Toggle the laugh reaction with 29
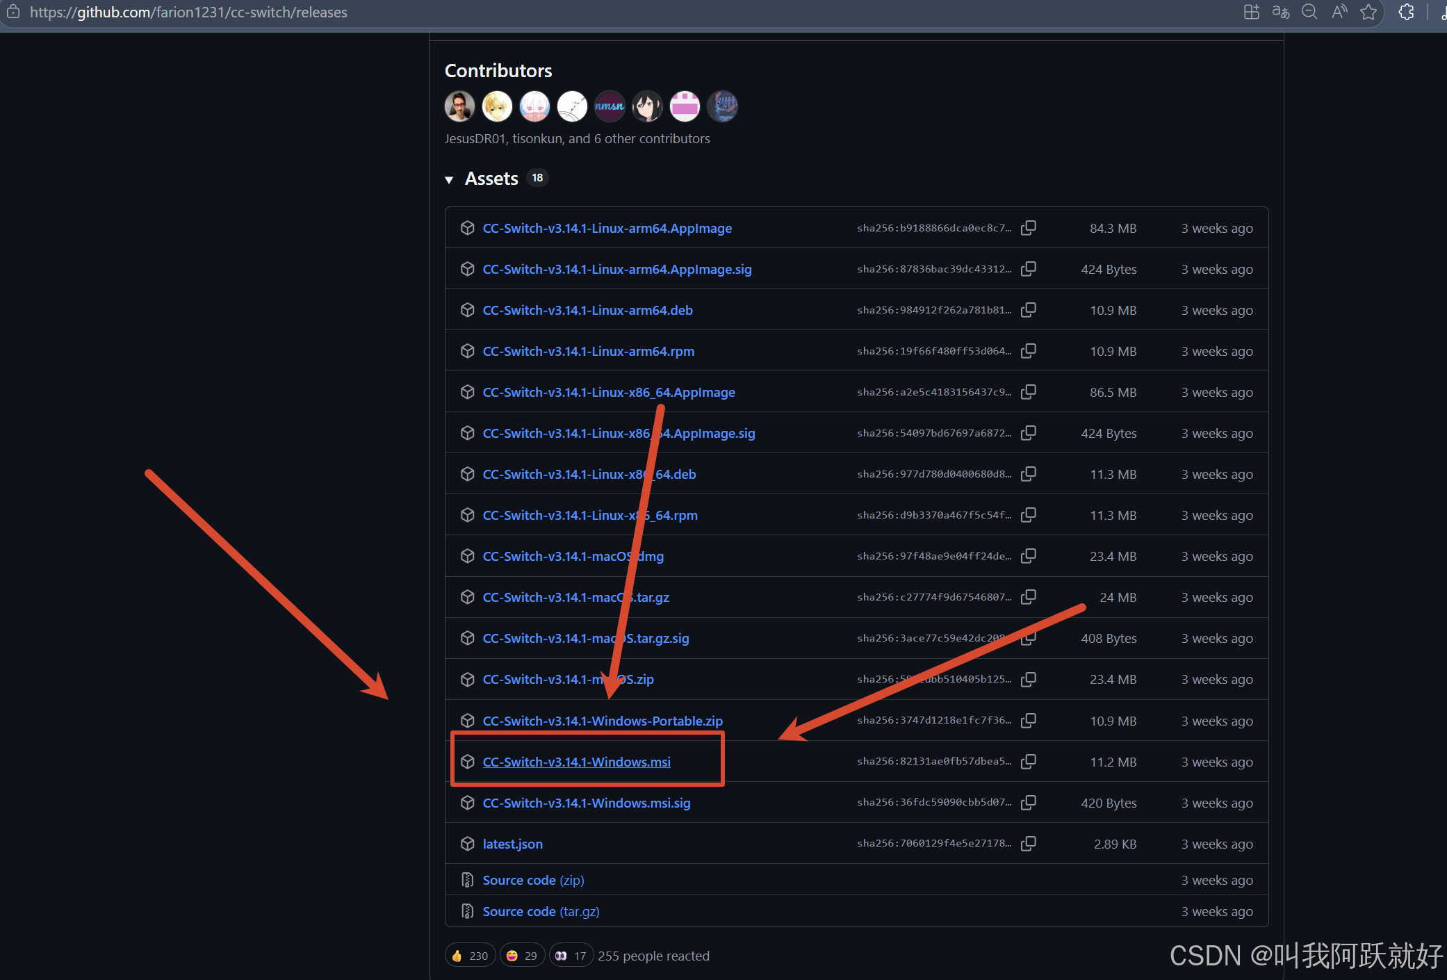 click(x=523, y=956)
